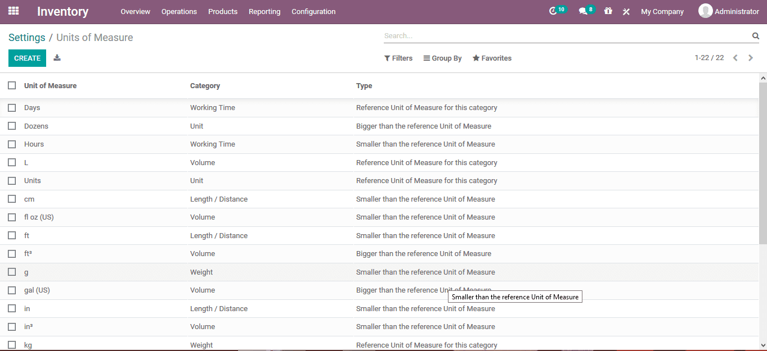Switch to the Products menu
The image size is (767, 351).
(x=223, y=11)
